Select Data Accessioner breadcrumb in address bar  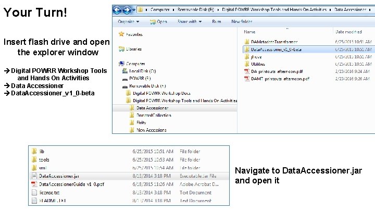(x=350, y=9)
